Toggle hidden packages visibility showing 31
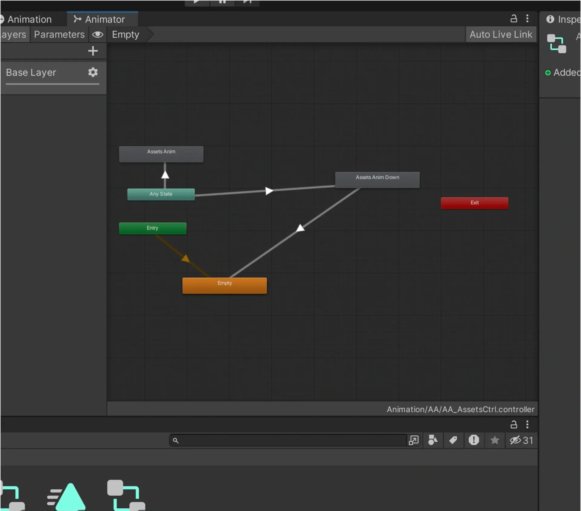 521,440
